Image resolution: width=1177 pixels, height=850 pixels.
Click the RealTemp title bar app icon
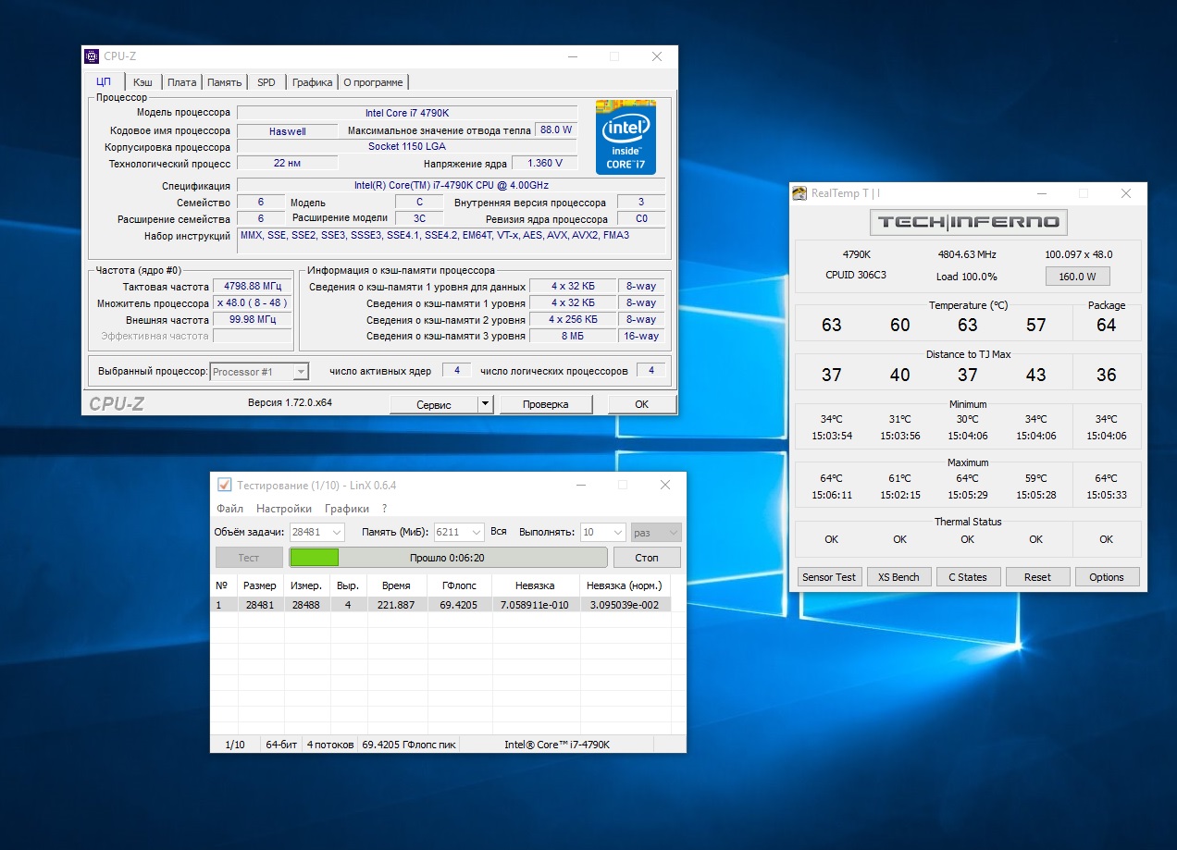[799, 193]
